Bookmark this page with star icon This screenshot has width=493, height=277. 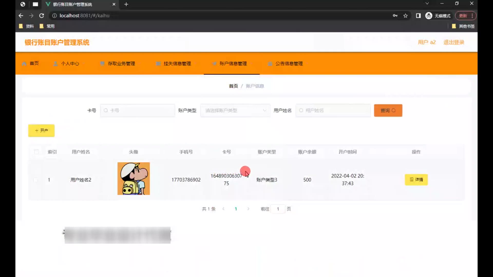pyautogui.click(x=405, y=16)
